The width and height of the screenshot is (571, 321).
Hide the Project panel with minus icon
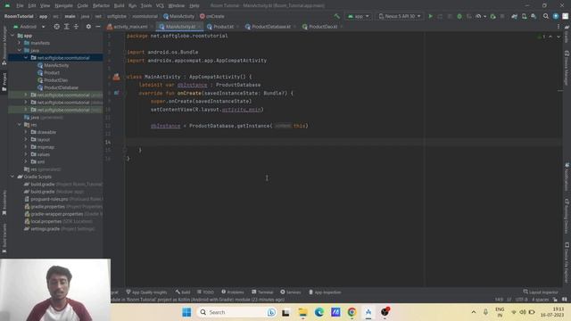tap(98, 27)
